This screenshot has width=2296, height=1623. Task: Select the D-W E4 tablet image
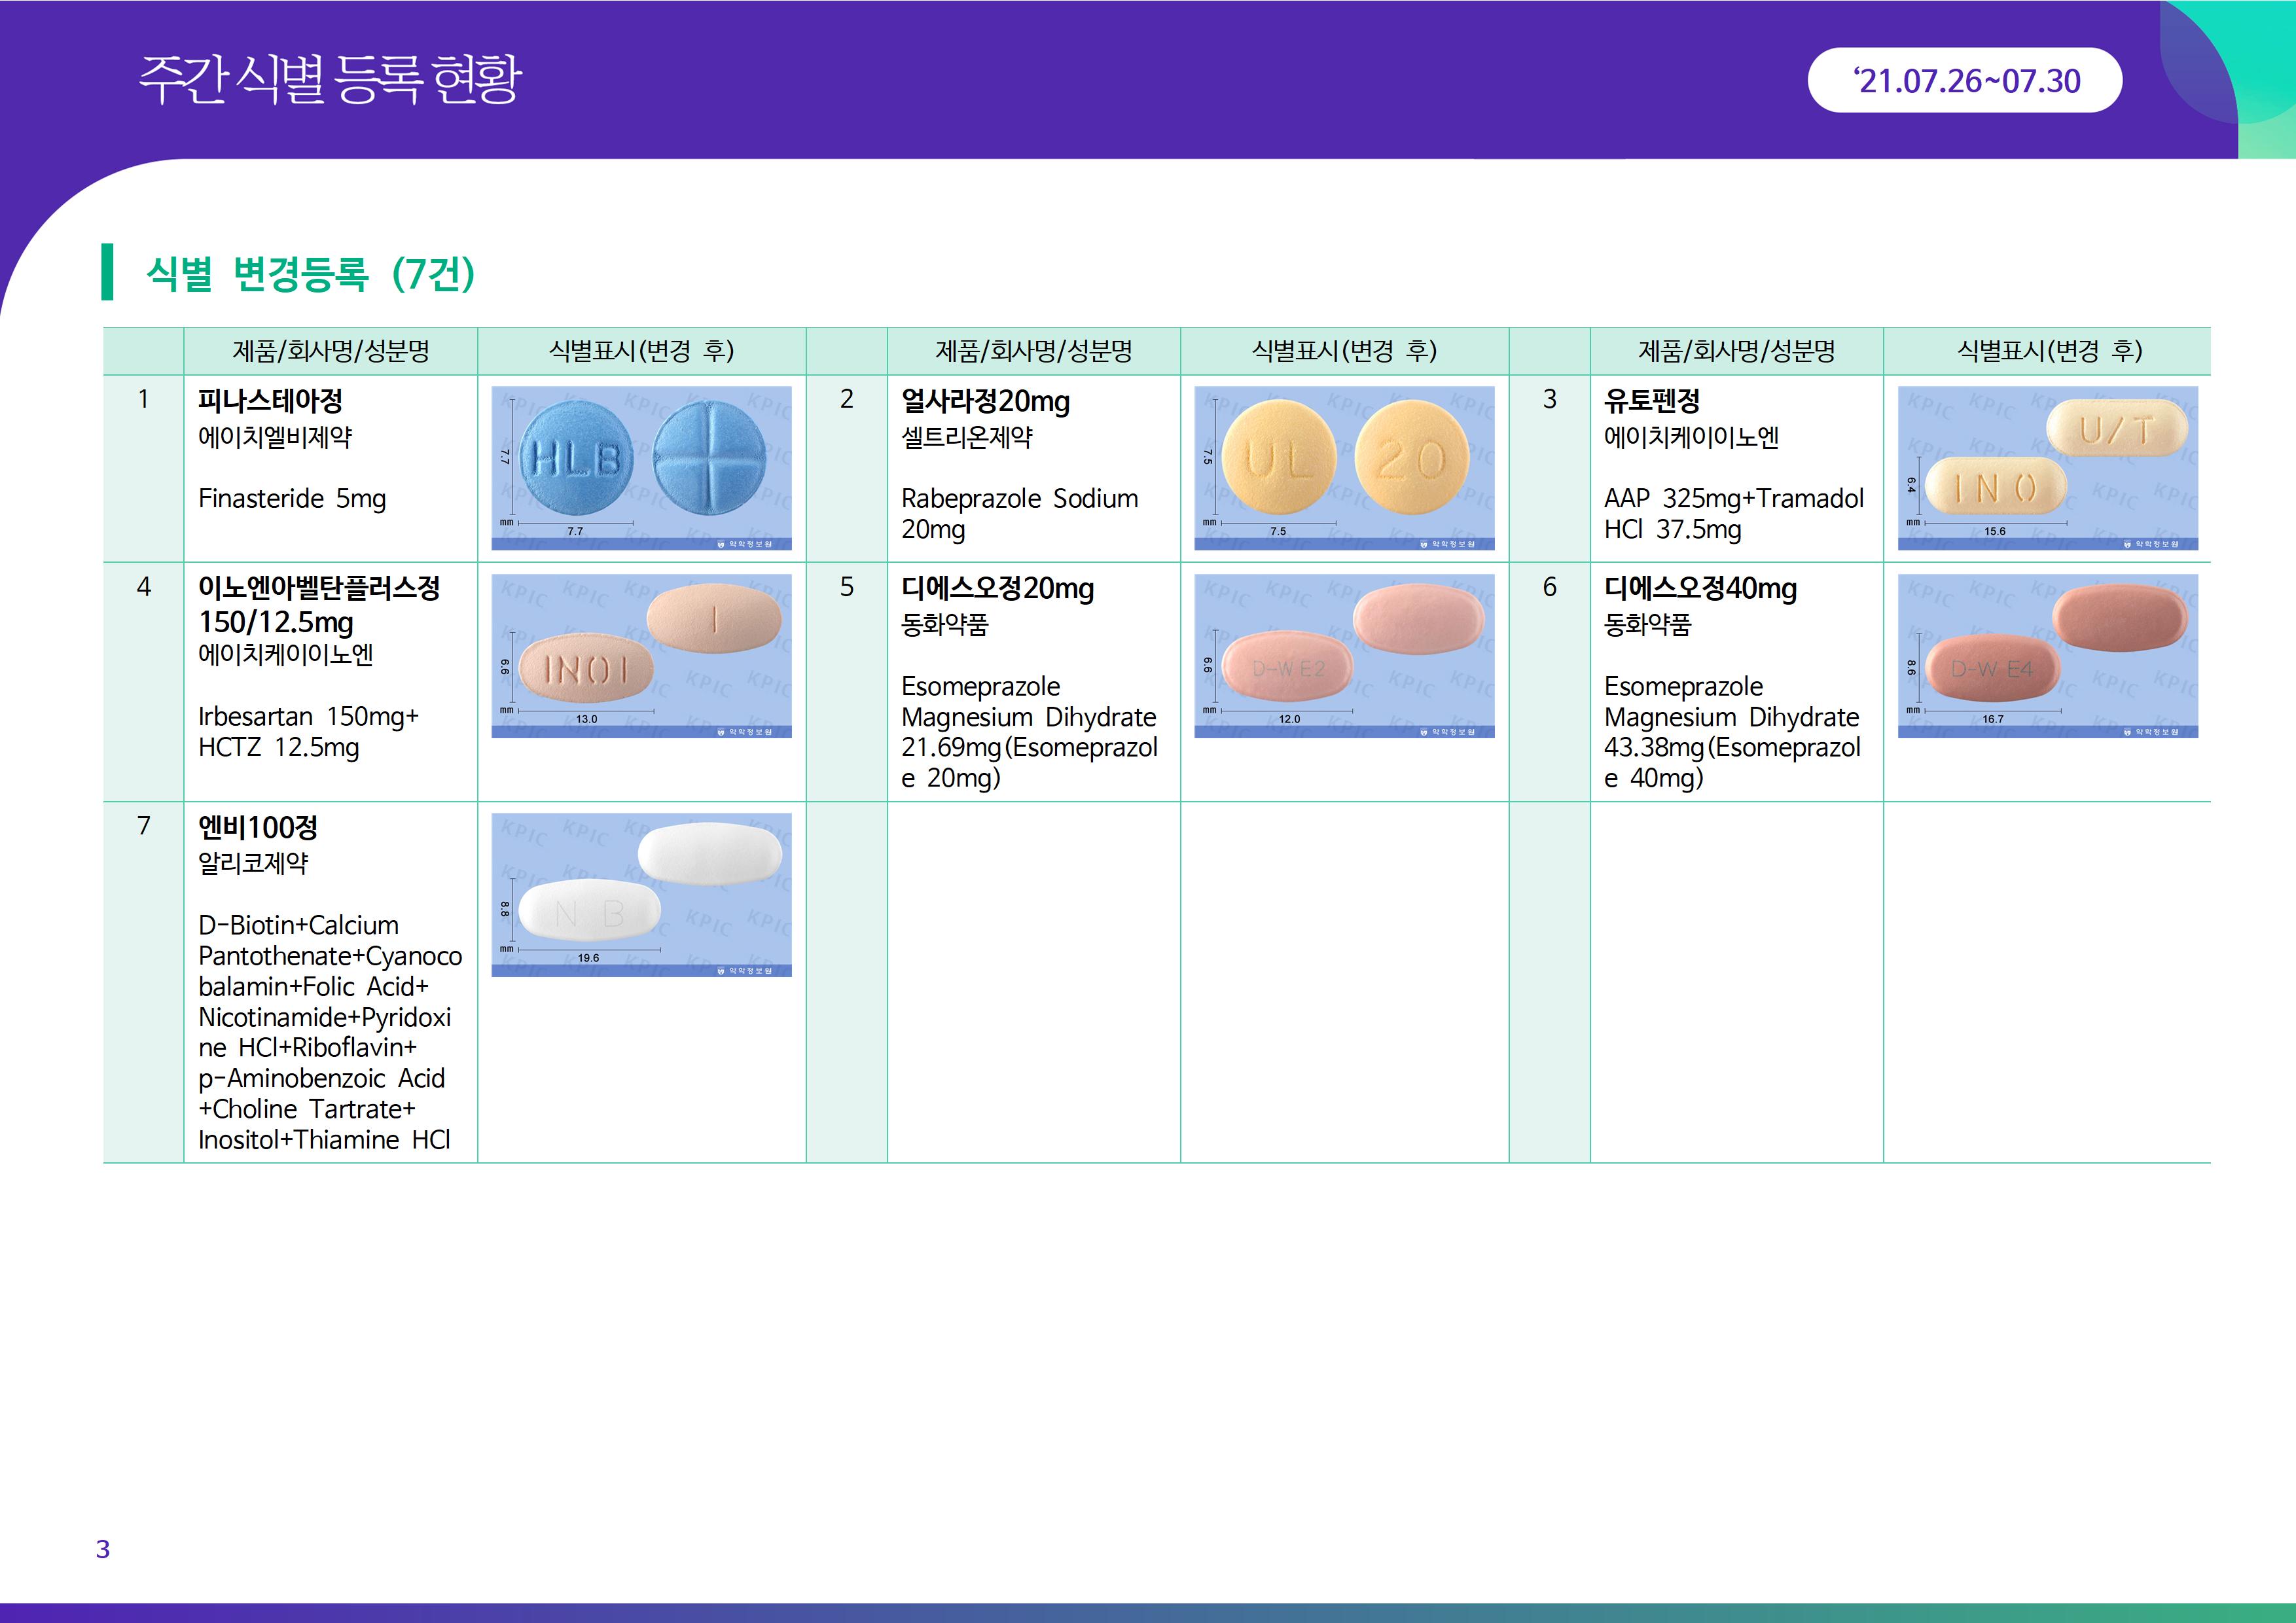tap(2047, 655)
